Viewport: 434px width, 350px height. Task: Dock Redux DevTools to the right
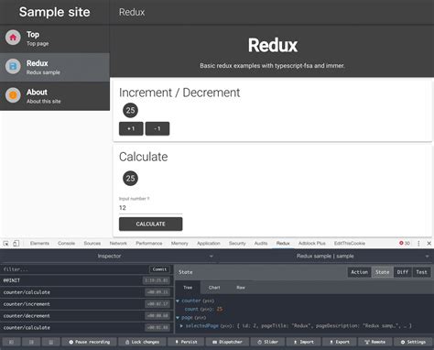[x=31, y=342]
